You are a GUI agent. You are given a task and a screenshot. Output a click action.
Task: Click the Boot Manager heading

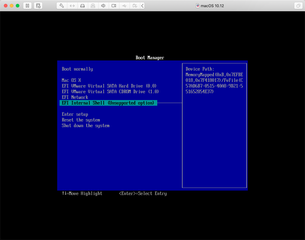[x=150, y=57]
